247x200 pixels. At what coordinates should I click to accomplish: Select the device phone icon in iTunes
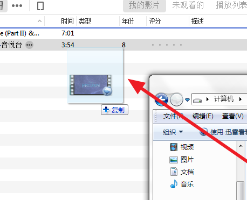(x=40, y=6)
